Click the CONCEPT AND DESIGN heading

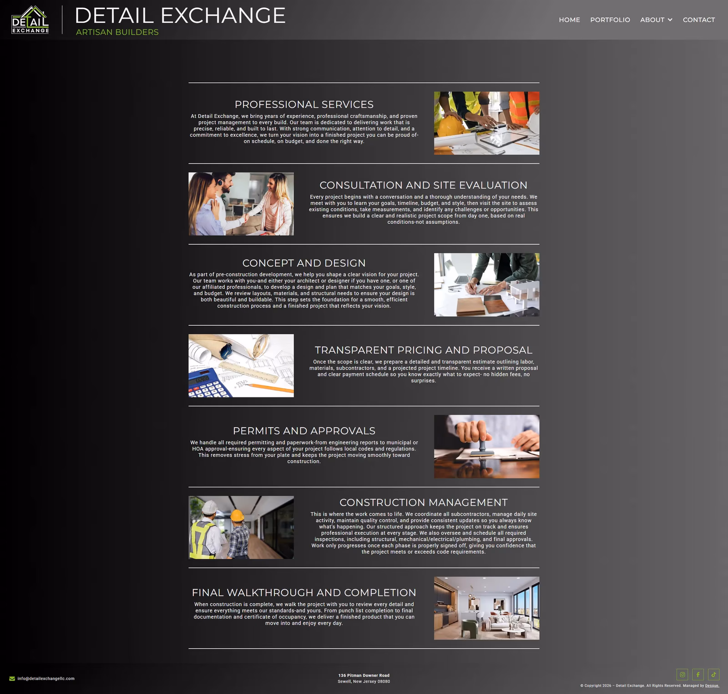[x=304, y=263]
